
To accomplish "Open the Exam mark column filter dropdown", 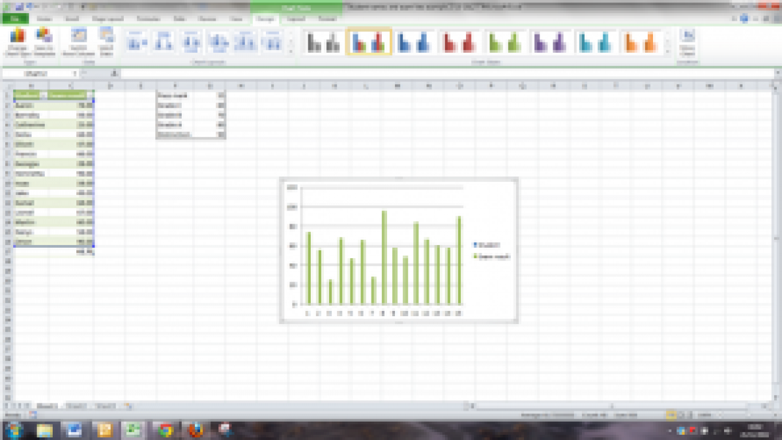I will coord(89,95).
